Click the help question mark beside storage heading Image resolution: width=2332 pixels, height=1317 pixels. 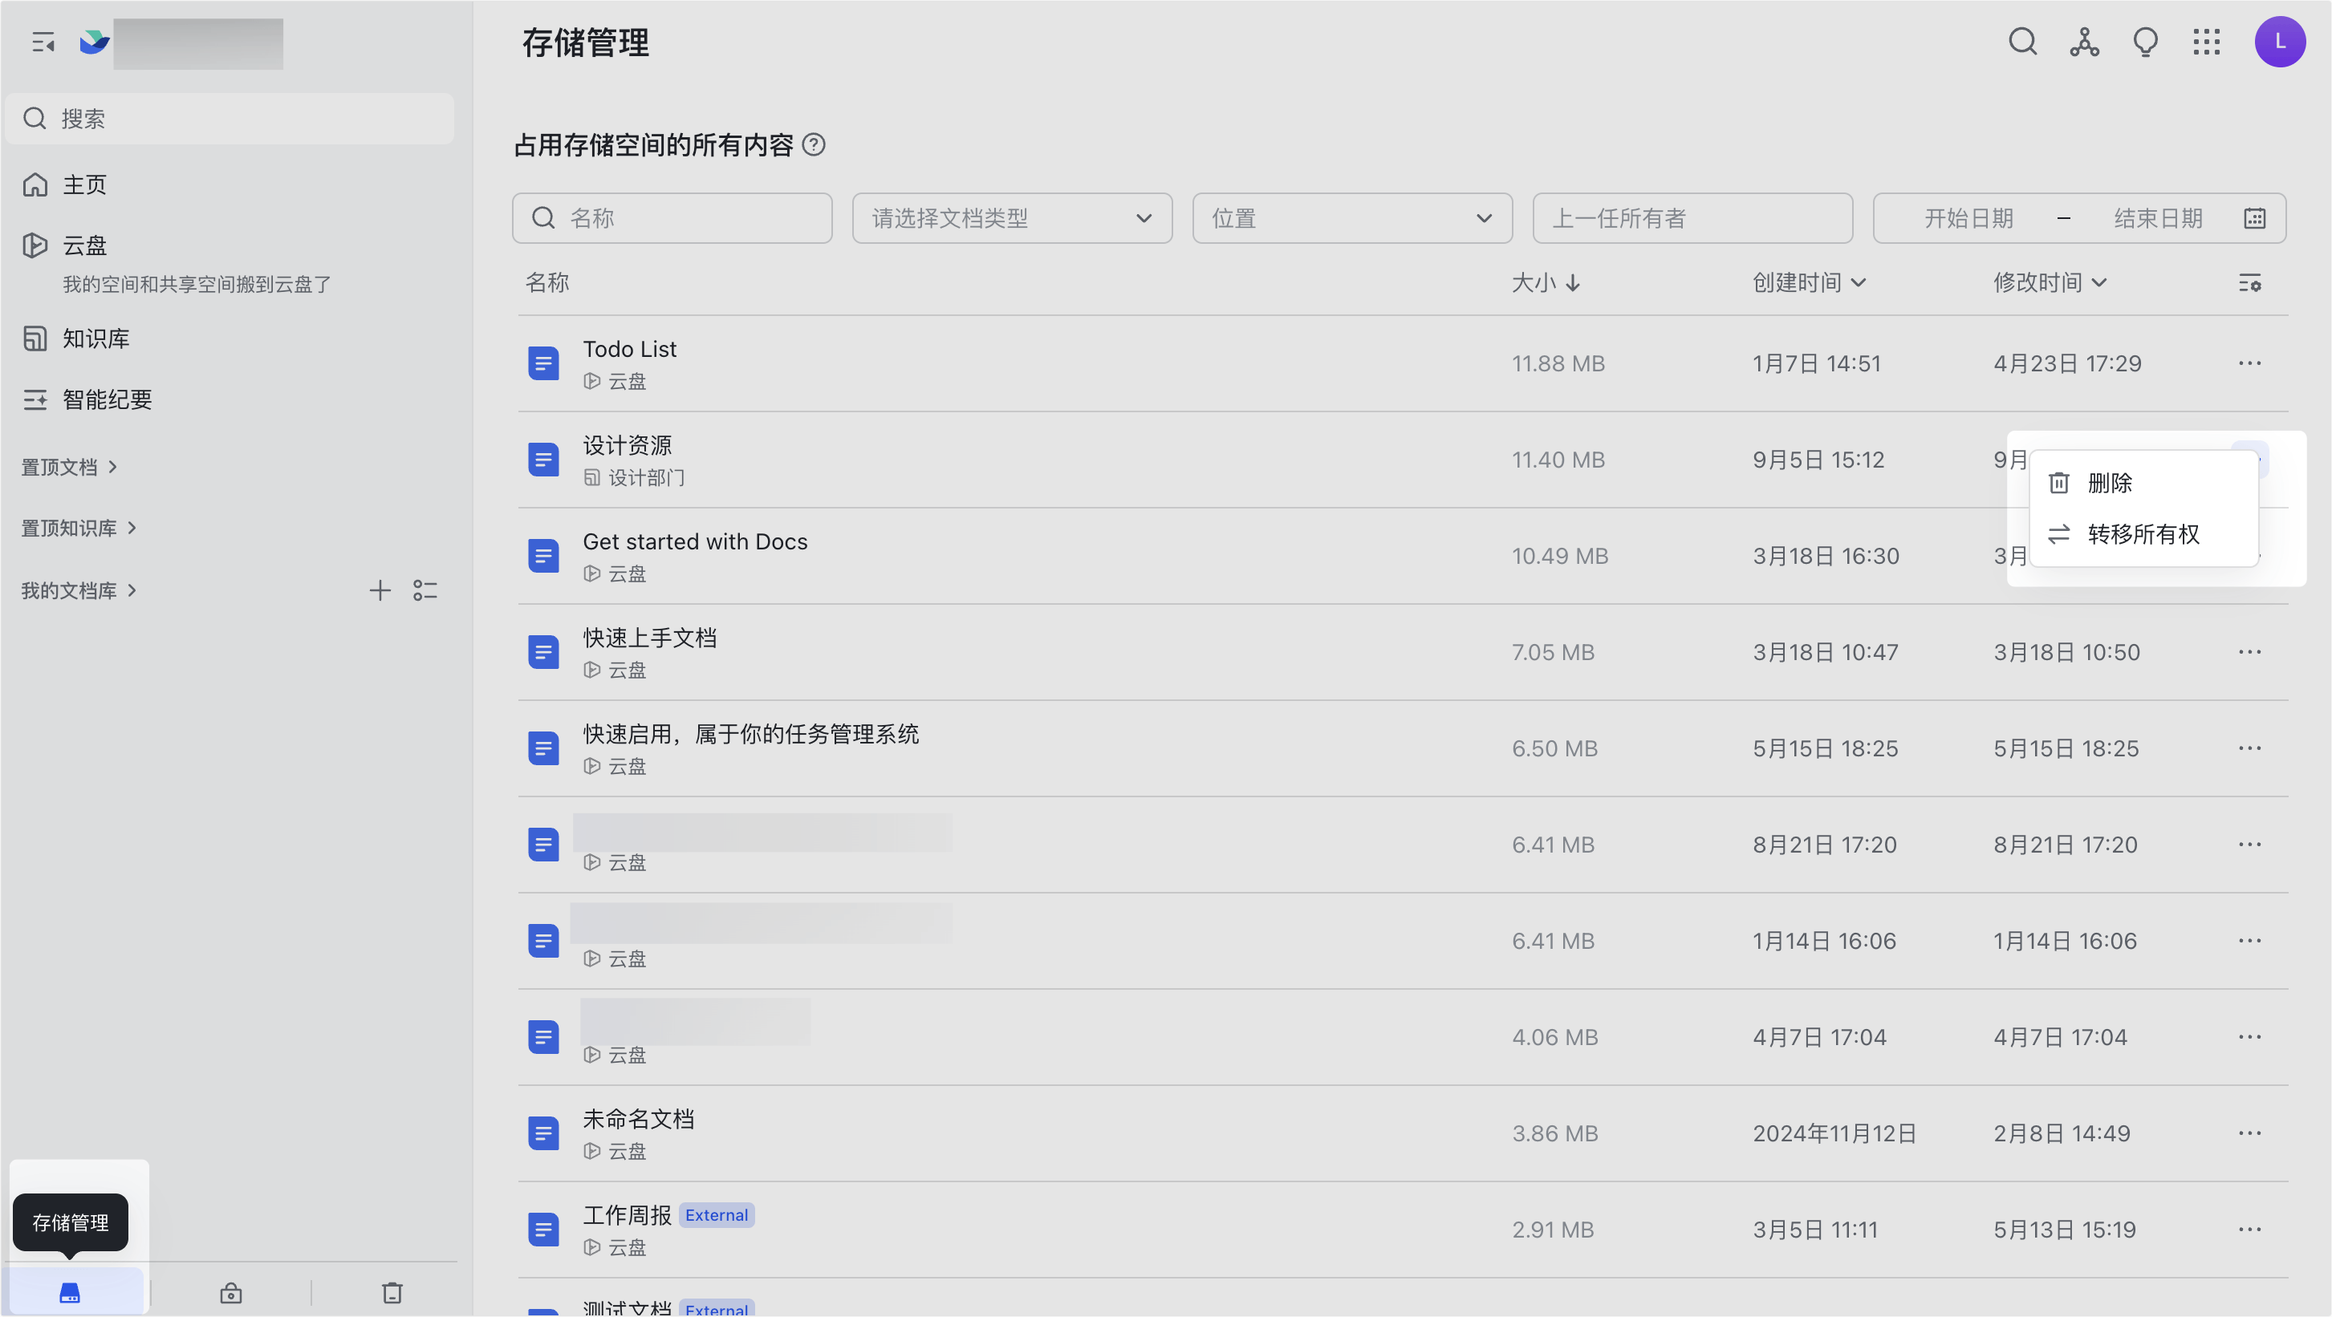[814, 144]
